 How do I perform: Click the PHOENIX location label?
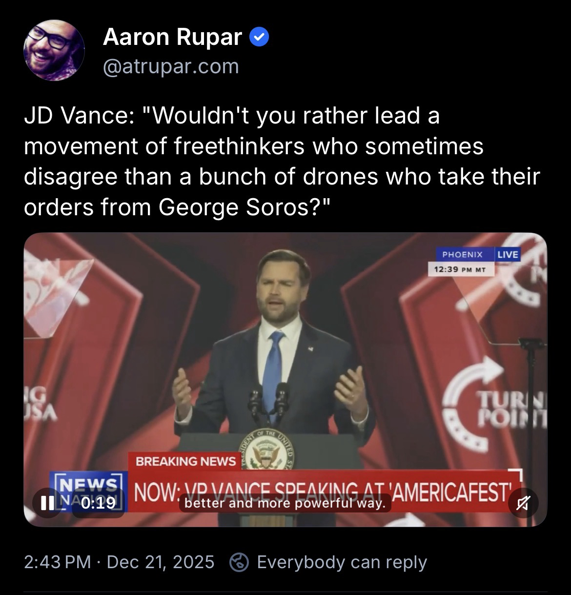point(462,254)
